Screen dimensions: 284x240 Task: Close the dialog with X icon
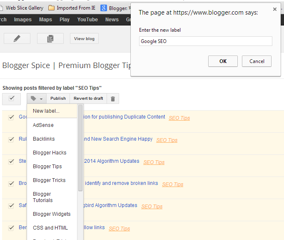275,9
